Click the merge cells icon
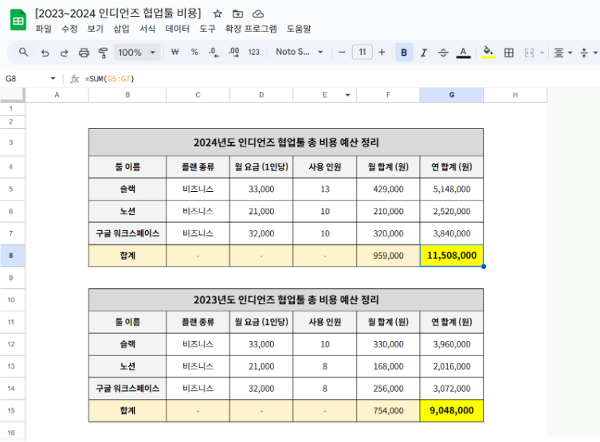 529,53
